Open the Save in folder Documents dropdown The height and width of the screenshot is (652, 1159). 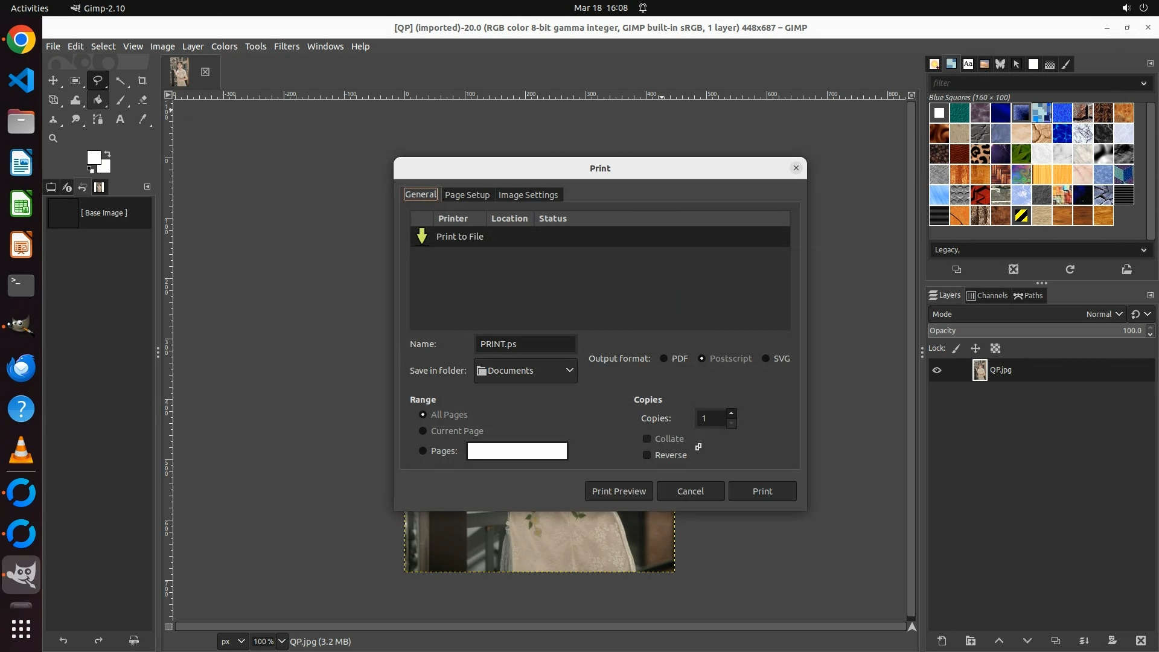tap(525, 371)
